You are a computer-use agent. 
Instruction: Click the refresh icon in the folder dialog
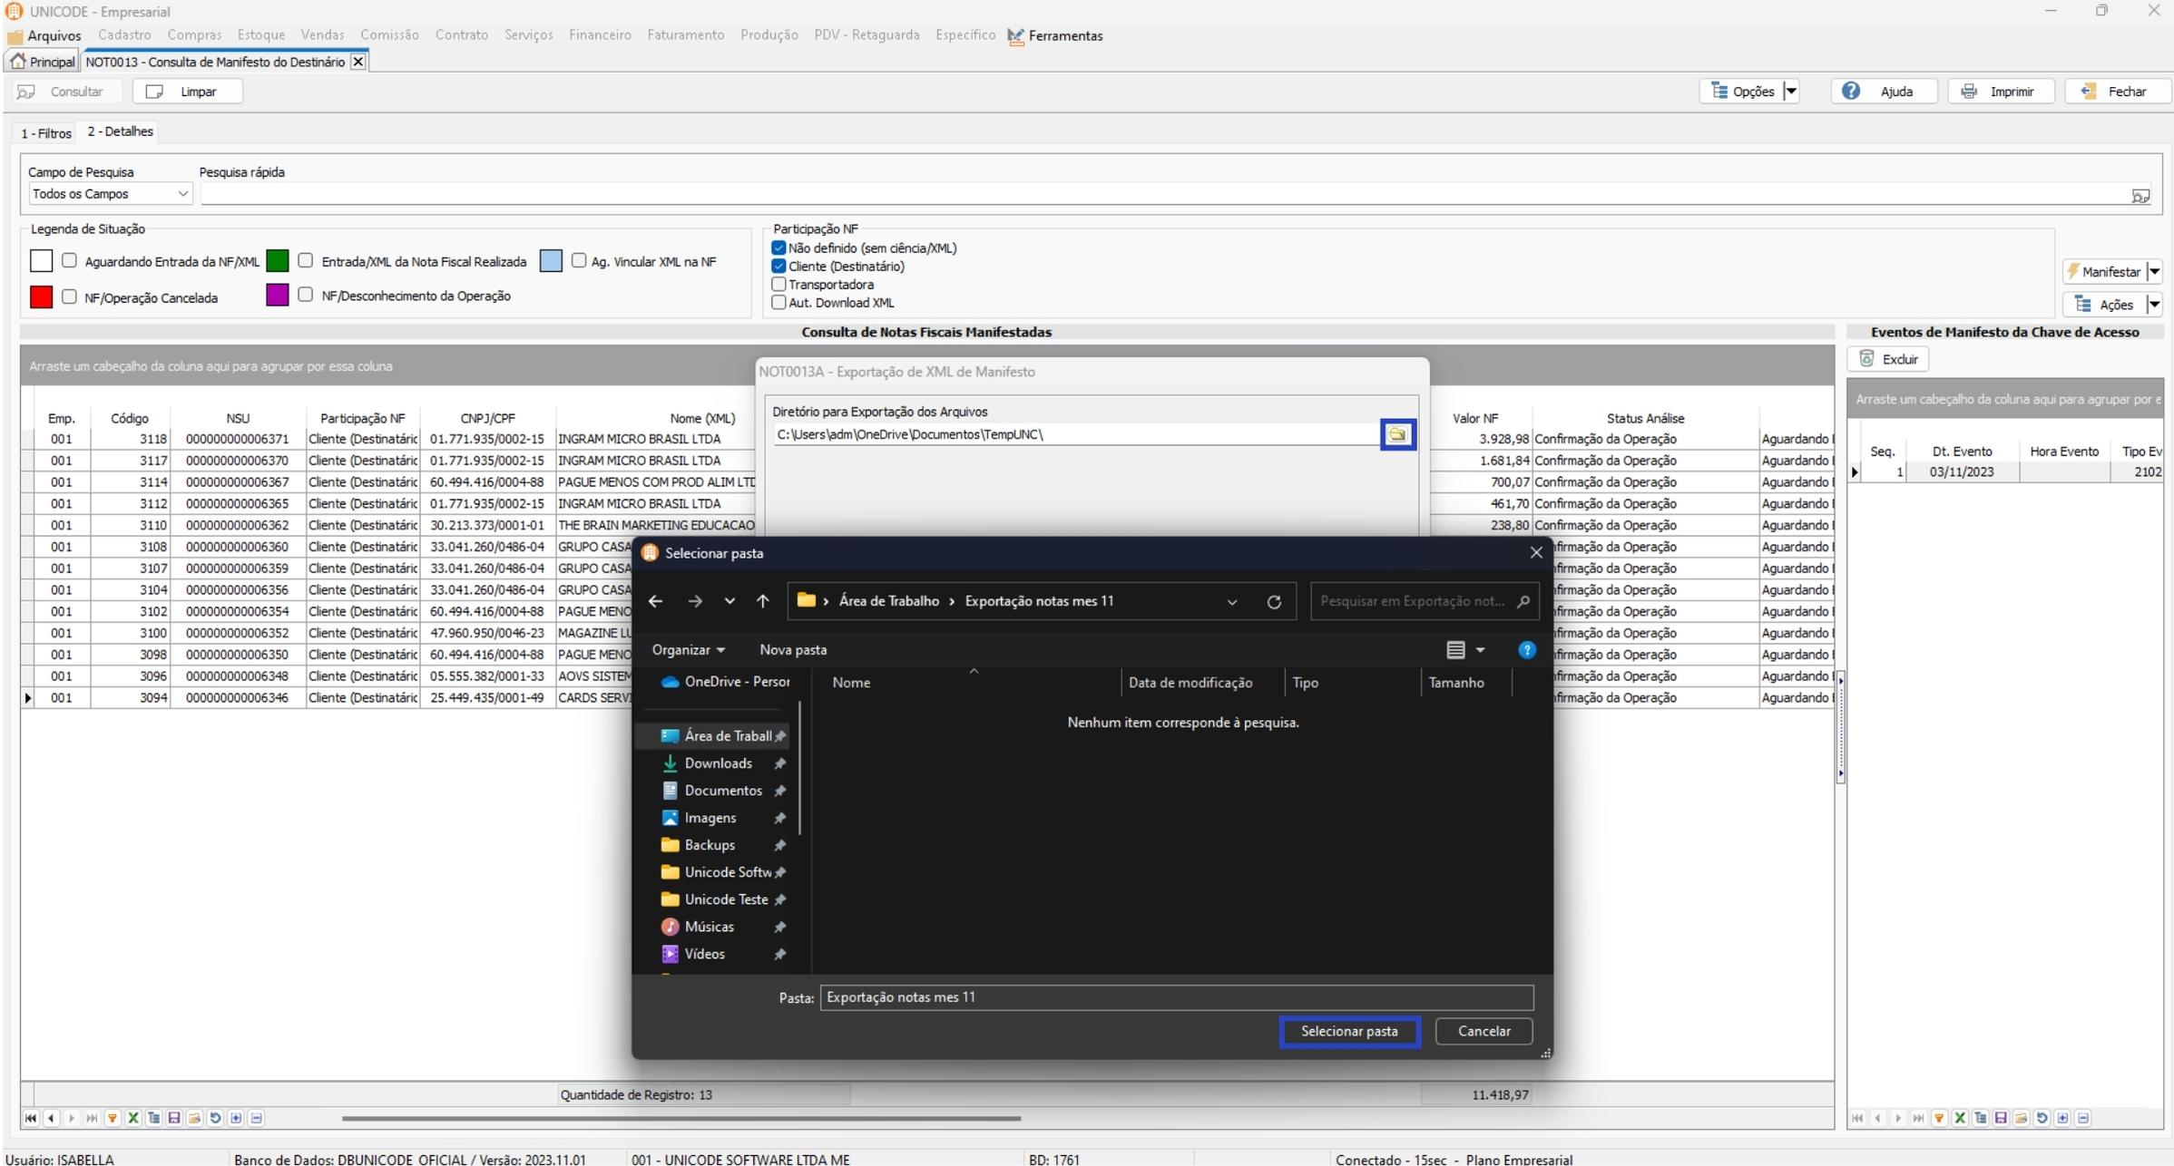[1274, 601]
